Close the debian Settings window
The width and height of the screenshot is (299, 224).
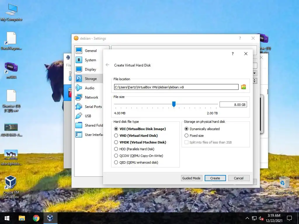tap(253, 38)
